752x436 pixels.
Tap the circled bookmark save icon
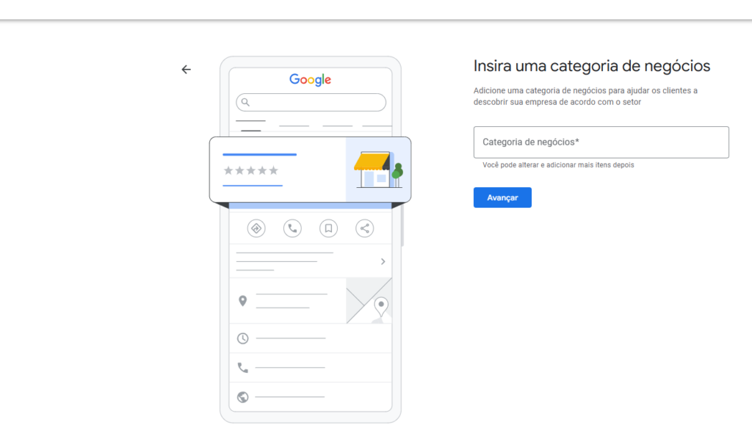(328, 228)
